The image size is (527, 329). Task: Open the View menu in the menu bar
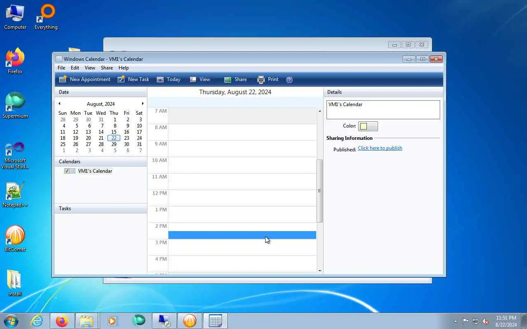pyautogui.click(x=90, y=68)
